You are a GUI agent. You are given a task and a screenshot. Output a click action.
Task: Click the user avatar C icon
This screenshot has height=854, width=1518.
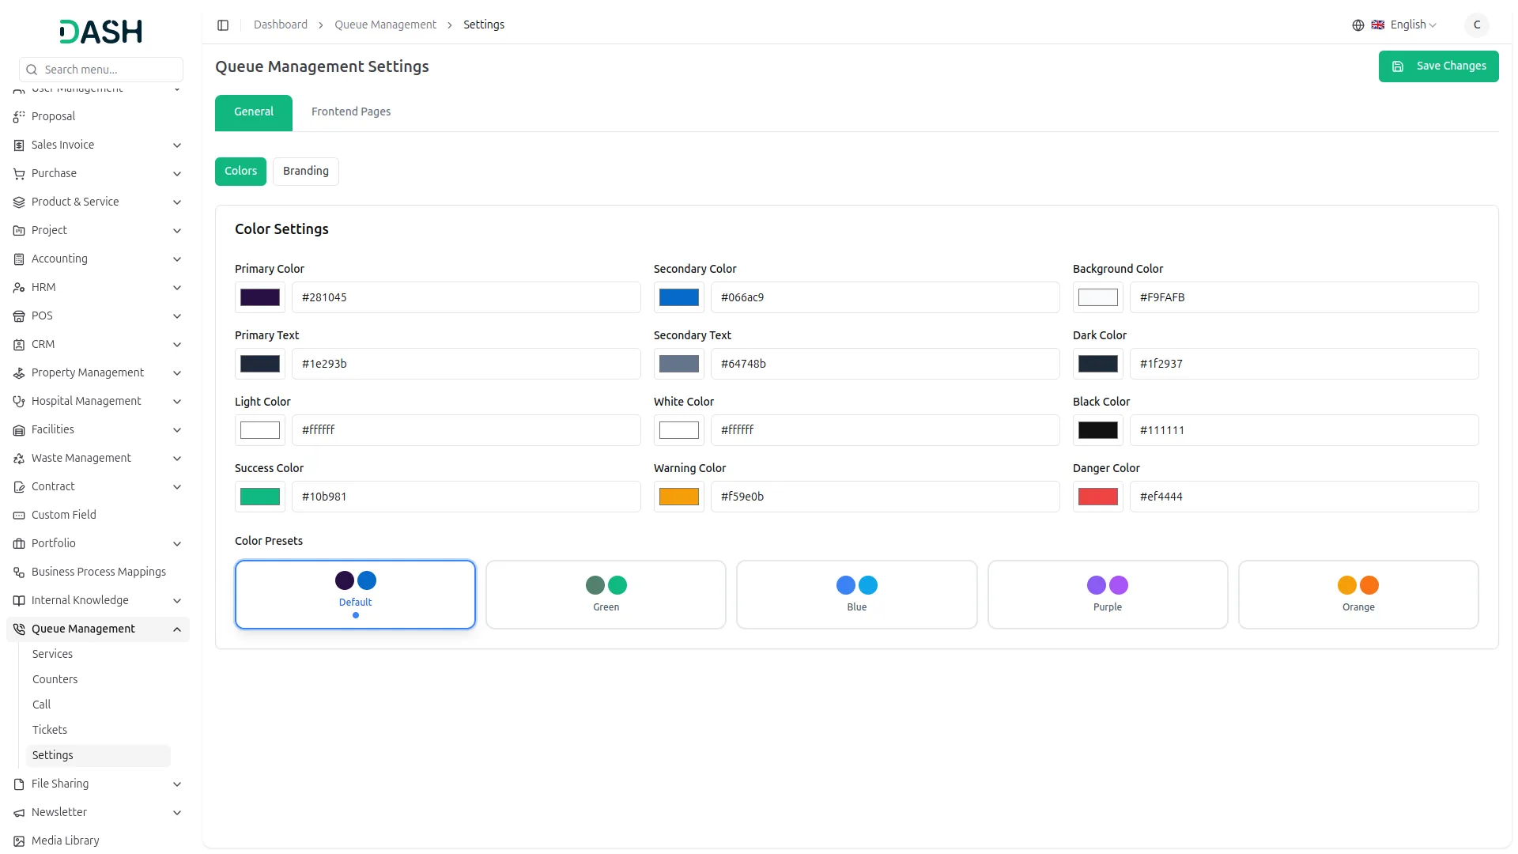[x=1476, y=25]
